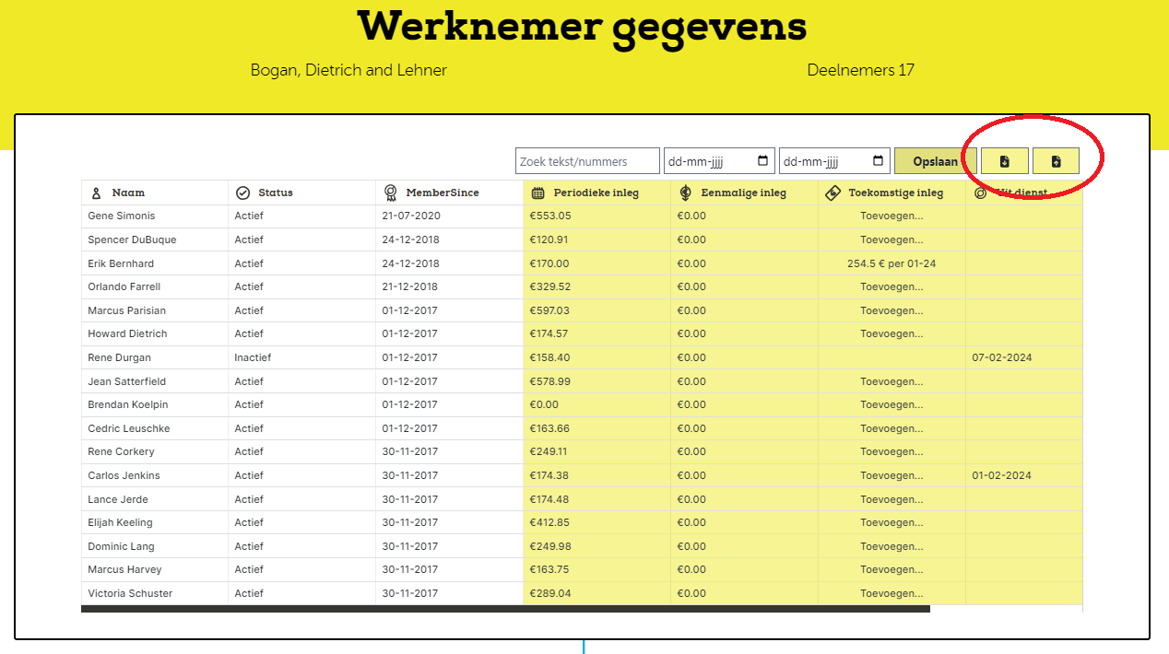The width and height of the screenshot is (1169, 654).
Task: Click calendar icon in Periodieke inleg header
Action: (538, 193)
